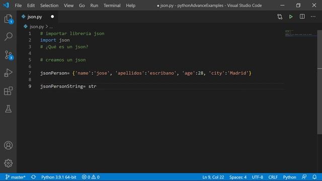
Task: Select the Python 3.9.1 64-bit interpreter
Action: pos(59,177)
